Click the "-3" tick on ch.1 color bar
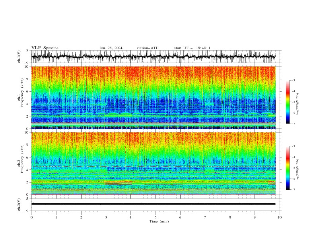 click(x=294, y=80)
